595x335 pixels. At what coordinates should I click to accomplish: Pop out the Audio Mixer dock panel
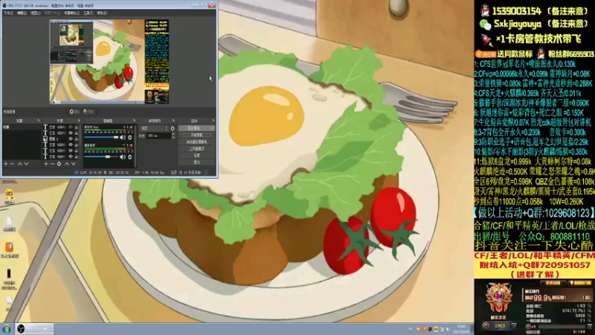(x=135, y=121)
